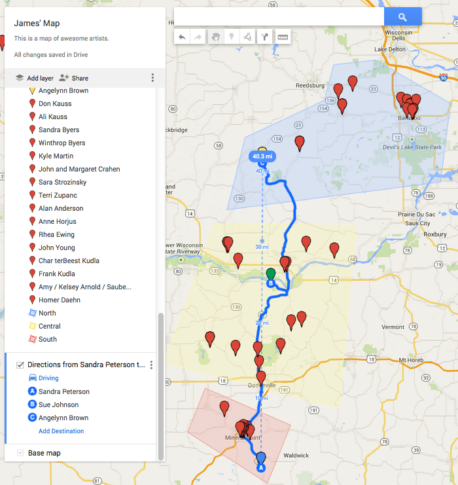The width and height of the screenshot is (458, 485).
Task: Select Amy / Kelsey Arnold / Saube... entry
Action: [85, 287]
